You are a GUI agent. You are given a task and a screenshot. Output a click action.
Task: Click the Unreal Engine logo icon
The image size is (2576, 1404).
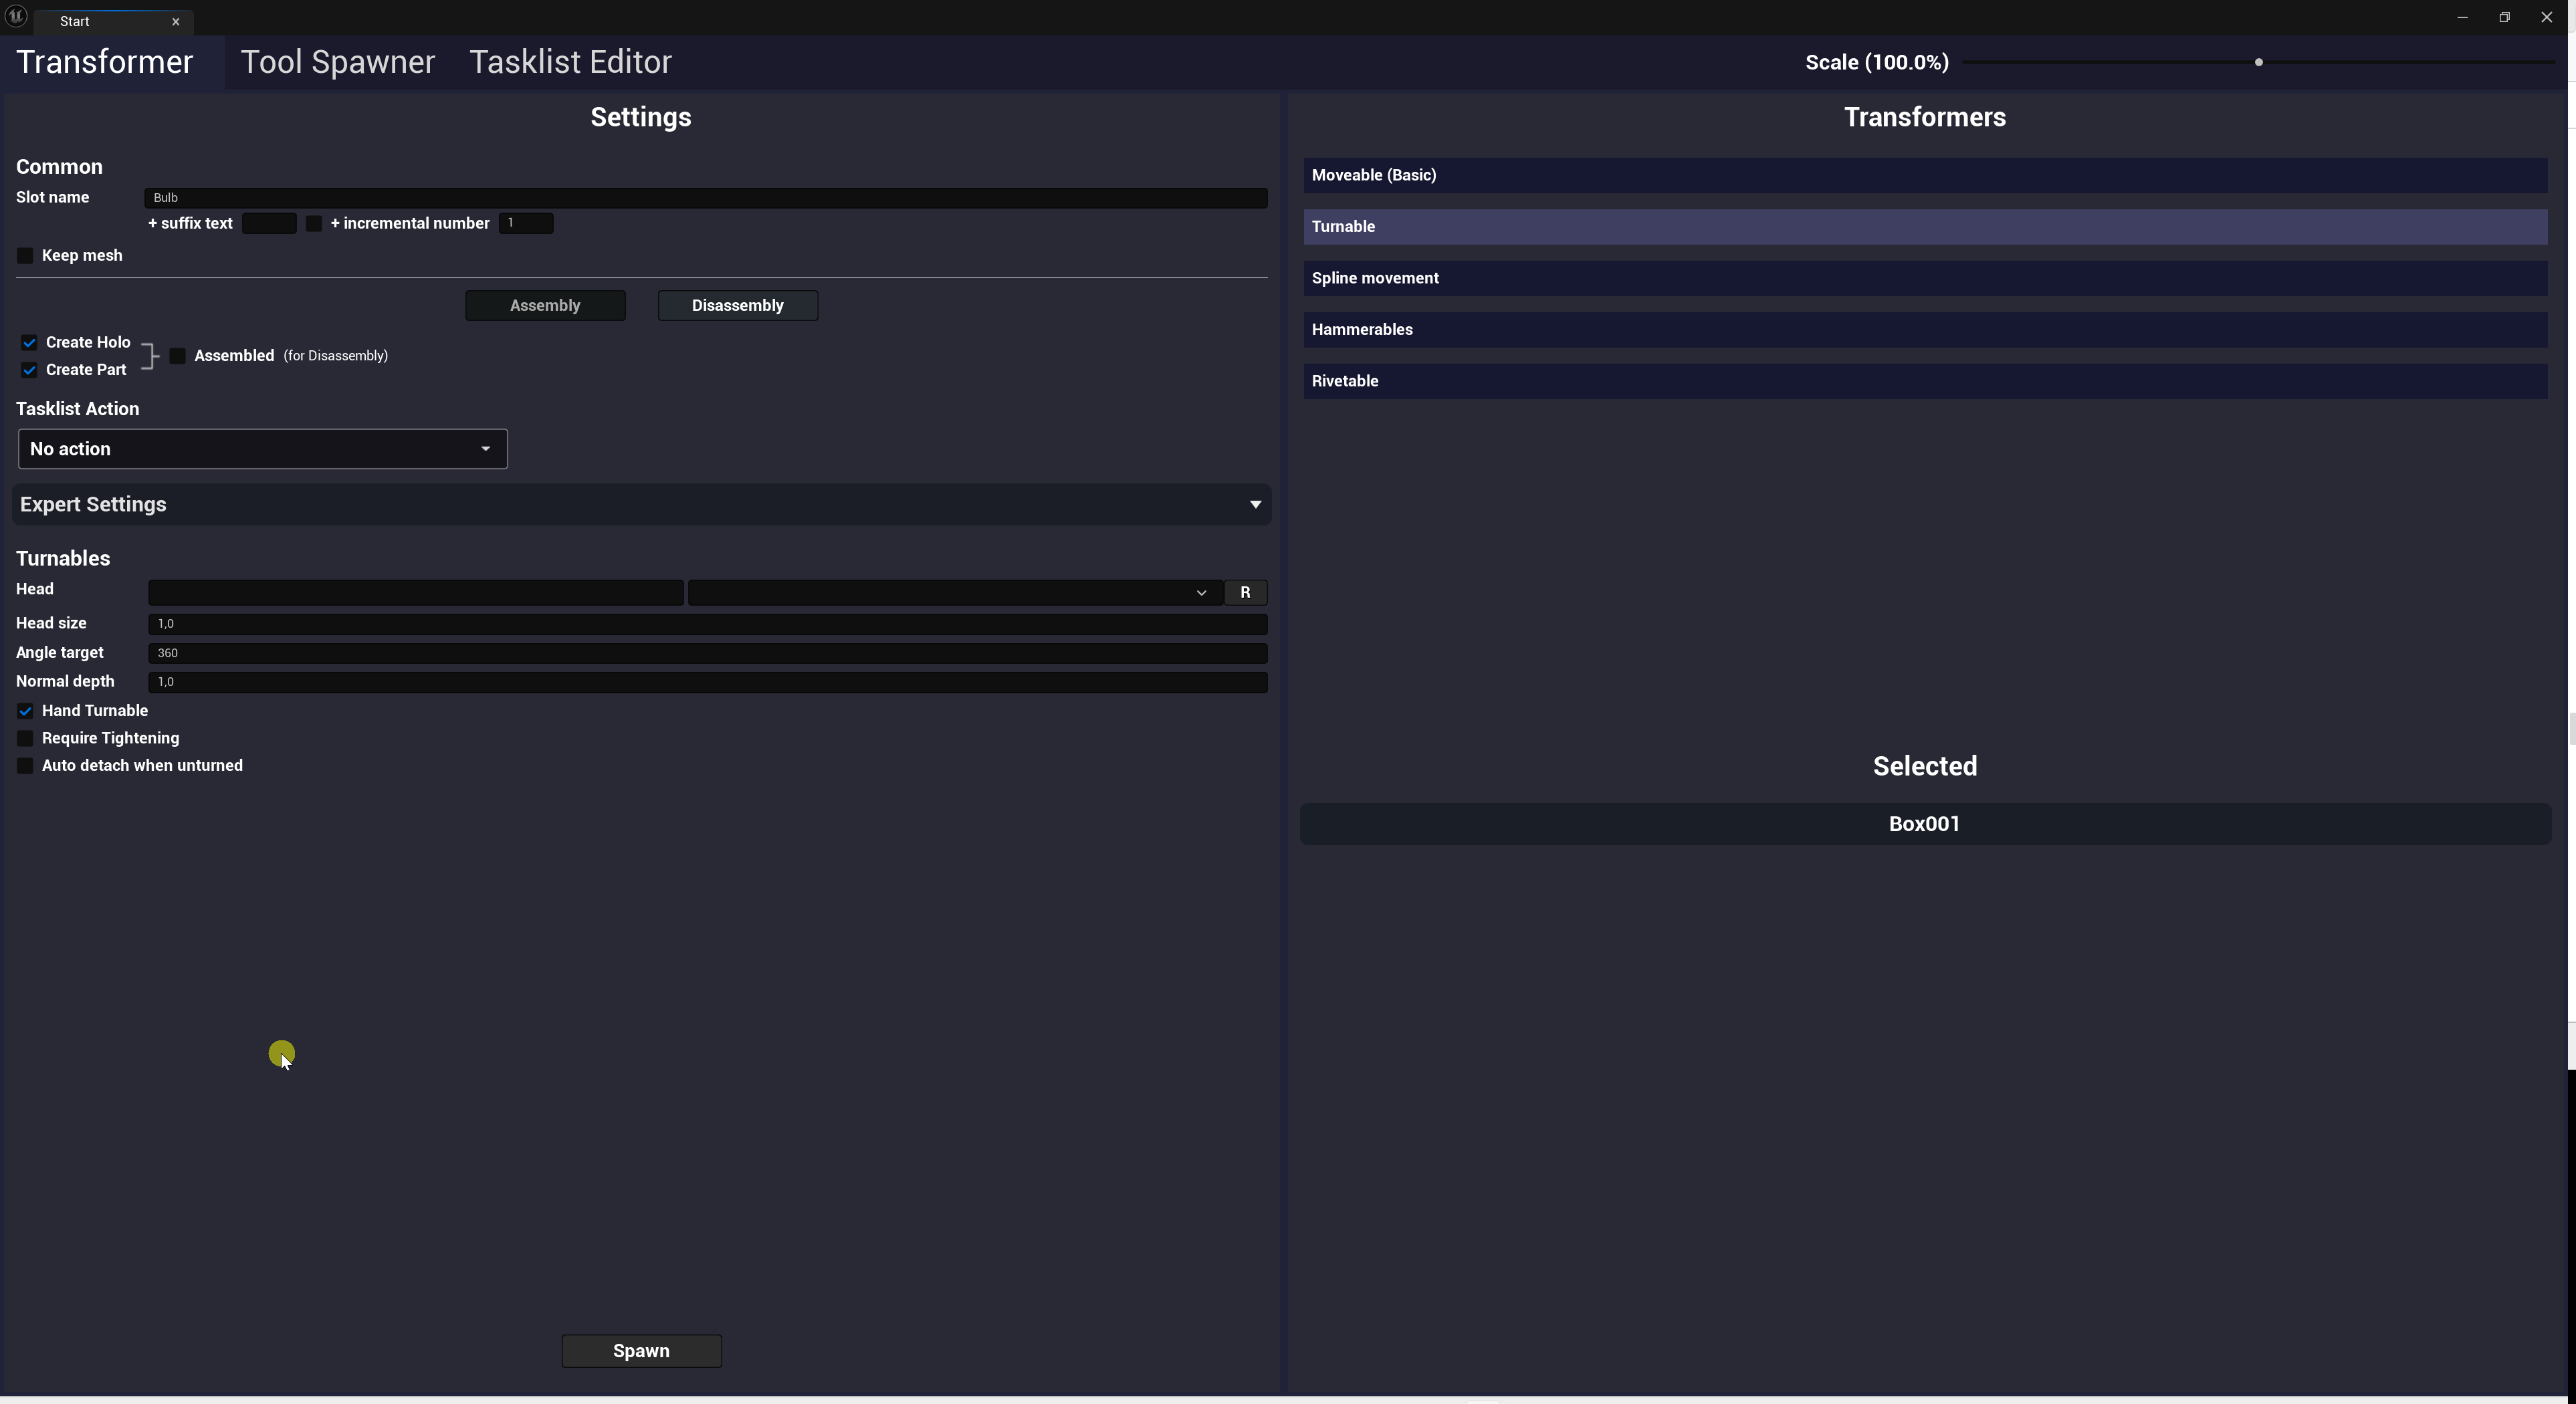coord(16,17)
